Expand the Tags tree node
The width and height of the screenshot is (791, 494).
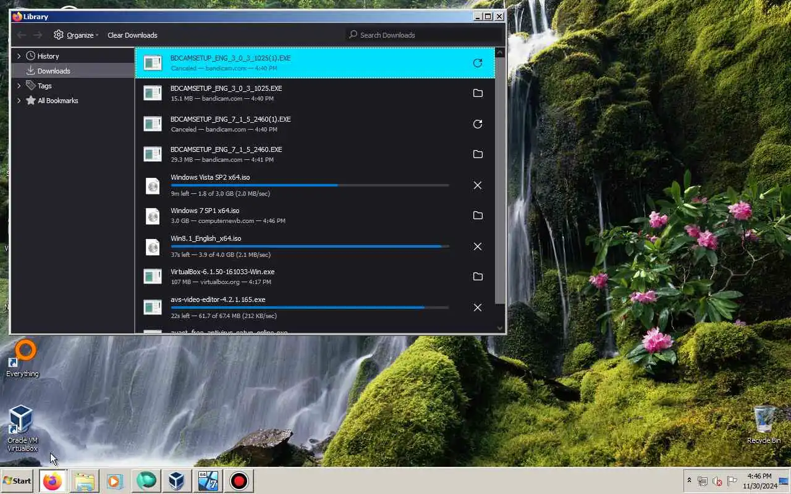(x=19, y=86)
